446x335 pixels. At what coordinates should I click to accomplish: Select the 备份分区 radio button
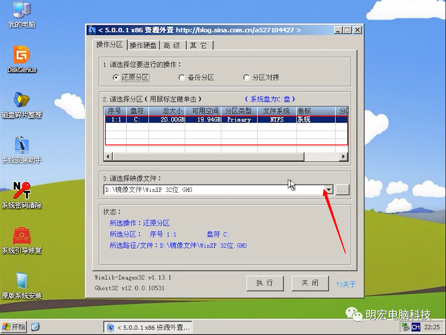[x=182, y=78]
